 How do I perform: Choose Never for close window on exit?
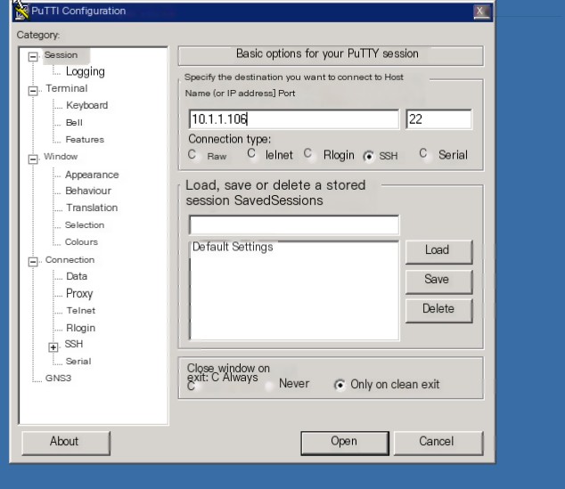pyautogui.click(x=269, y=386)
